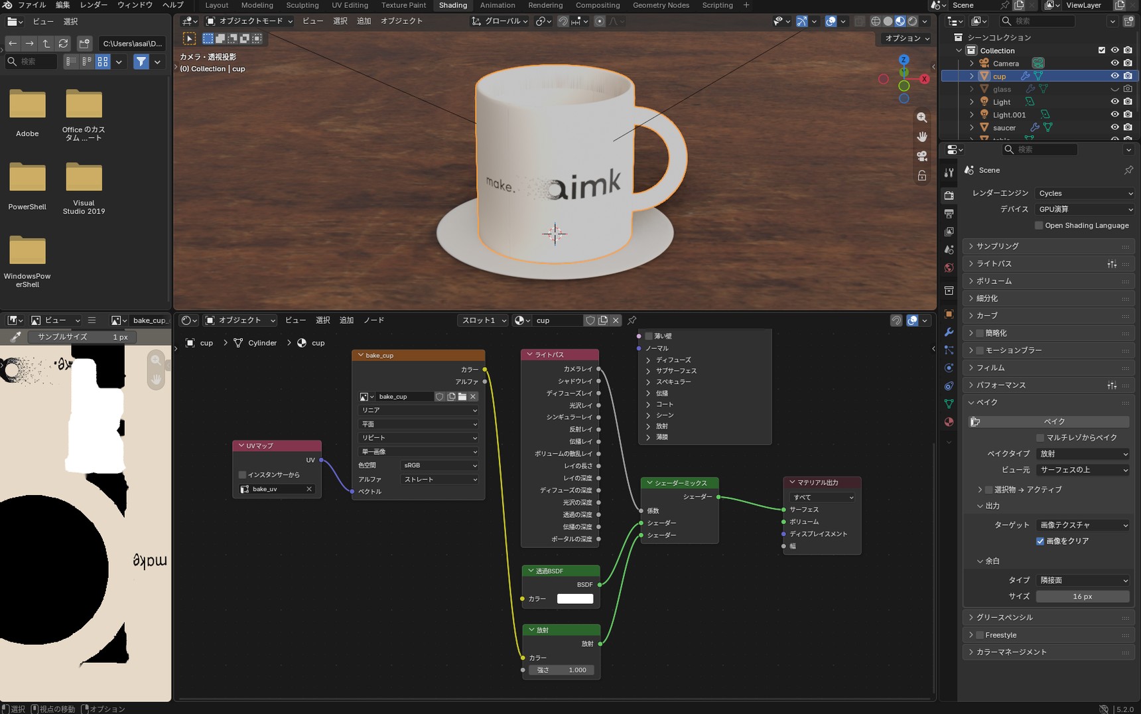Click the オプション button in viewport

point(906,38)
